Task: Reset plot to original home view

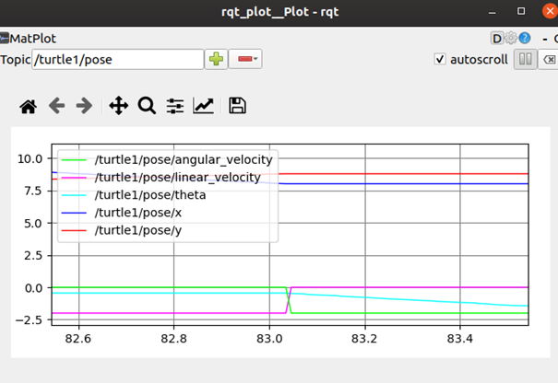Action: (x=28, y=106)
